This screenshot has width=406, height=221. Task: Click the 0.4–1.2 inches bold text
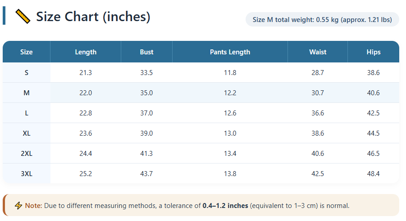pyautogui.click(x=225, y=206)
